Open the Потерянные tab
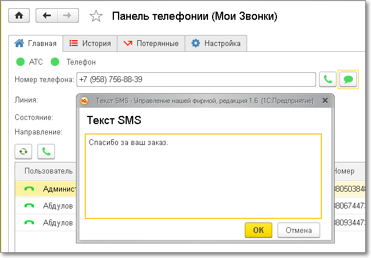Viewport: 371px width, 258px height. pyautogui.click(x=151, y=43)
